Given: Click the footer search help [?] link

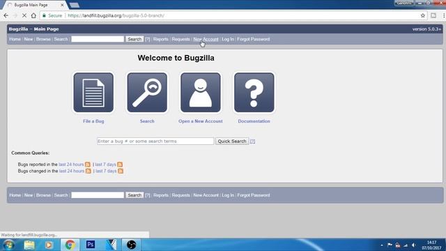Looking at the screenshot, I should pos(147,195).
